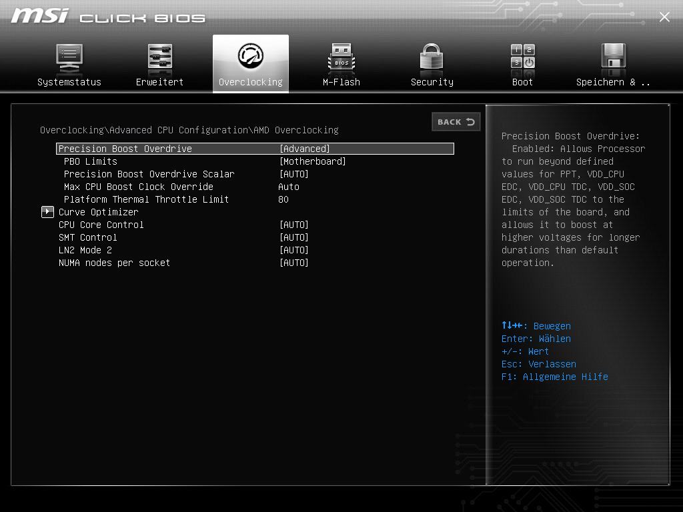Click the BACK button
Image resolution: width=683 pixels, height=512 pixels.
[x=456, y=122]
